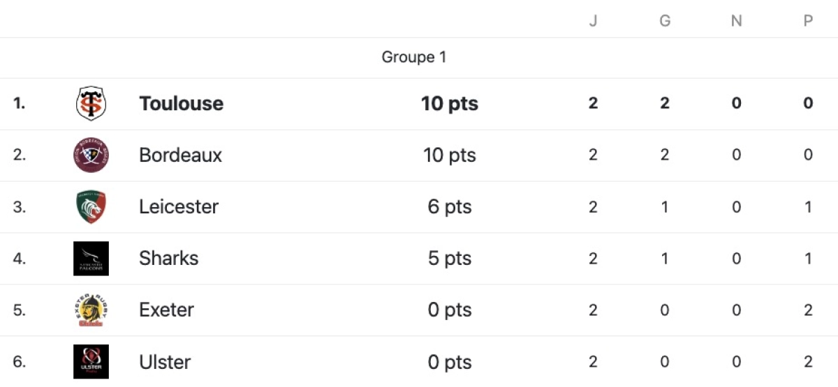Click the Bordeaux club crest logo
This screenshot has height=387, width=838.
pos(91,155)
